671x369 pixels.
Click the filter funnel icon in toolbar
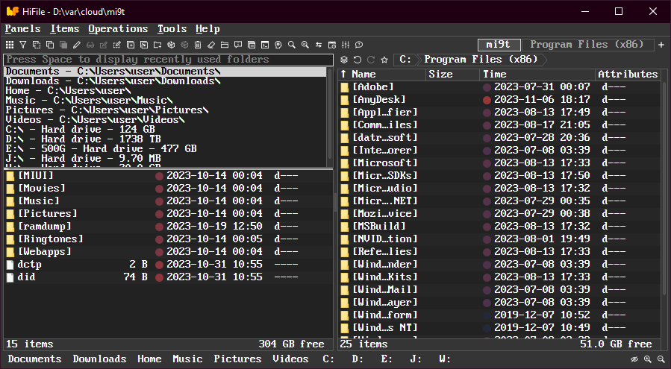coord(23,45)
